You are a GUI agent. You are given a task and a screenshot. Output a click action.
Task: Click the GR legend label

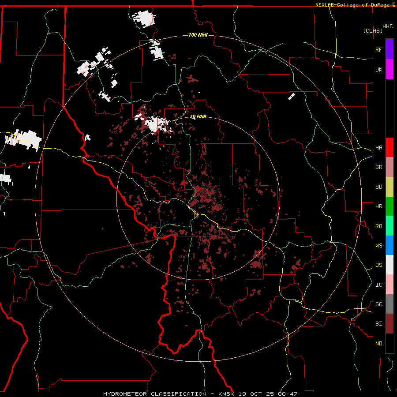click(378, 167)
